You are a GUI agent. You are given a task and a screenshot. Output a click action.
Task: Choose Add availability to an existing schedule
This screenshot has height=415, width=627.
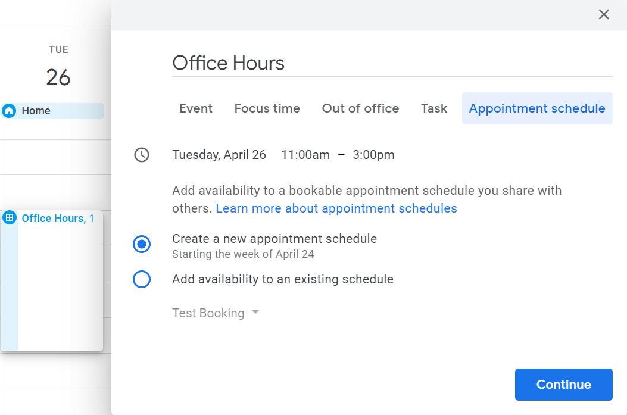tap(142, 279)
